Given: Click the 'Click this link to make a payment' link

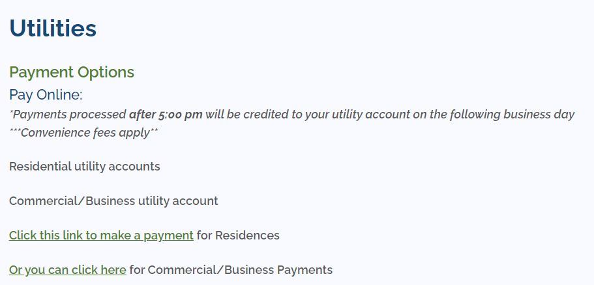Looking at the screenshot, I should (x=101, y=236).
